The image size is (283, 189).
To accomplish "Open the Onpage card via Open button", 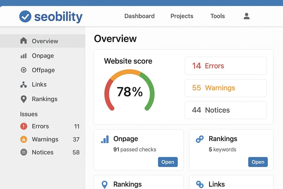I will [x=168, y=162].
